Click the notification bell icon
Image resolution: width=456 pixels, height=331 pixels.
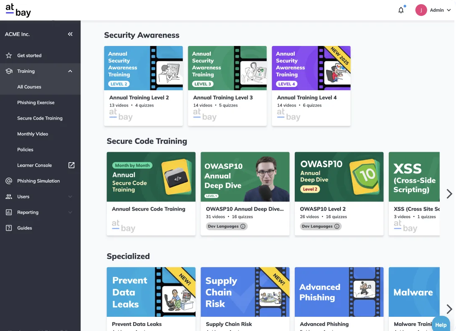(x=401, y=10)
